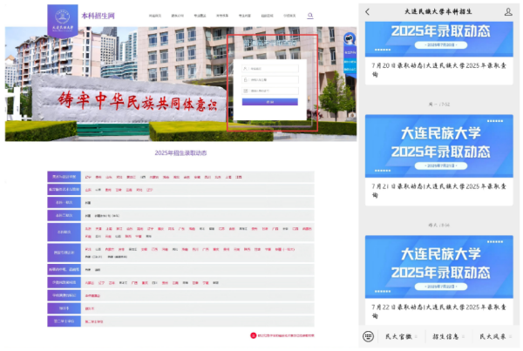523x351 pixels.
Task: Tap the back arrow in the mobile chat header
Action: 368,12
